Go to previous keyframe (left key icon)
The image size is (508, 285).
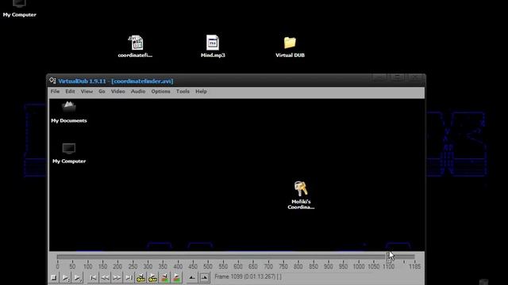[141, 278]
